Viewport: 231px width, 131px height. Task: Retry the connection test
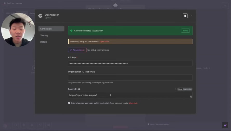(x=185, y=30)
